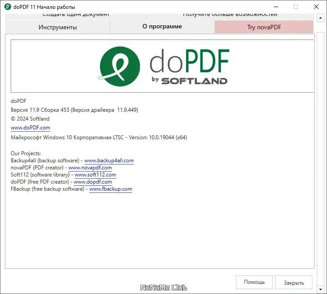Select the О программе tab
327x294 pixels.
click(162, 27)
